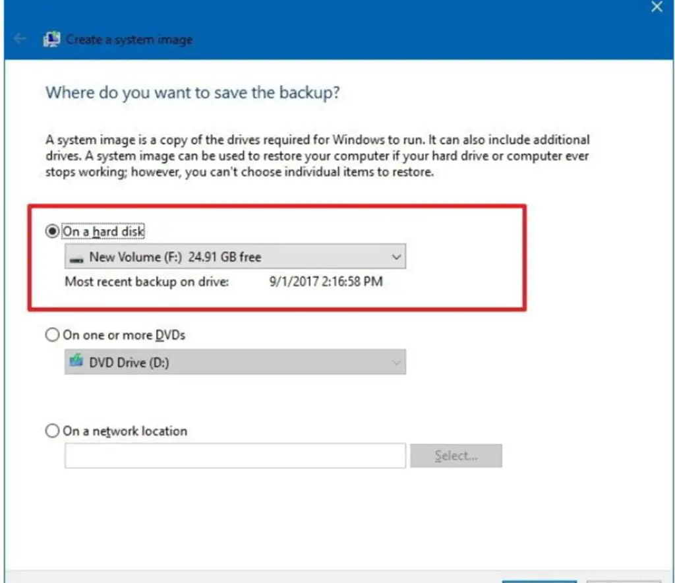
Task: Click the New Volume (F:) 24.91 GB free text
Action: click(175, 257)
